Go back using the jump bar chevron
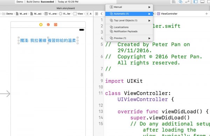Viewport: 210px width, 136px height. (x=101, y=14)
